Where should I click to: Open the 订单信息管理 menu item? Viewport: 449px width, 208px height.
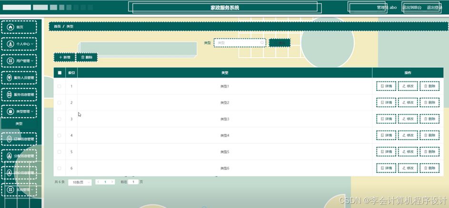click(x=19, y=139)
